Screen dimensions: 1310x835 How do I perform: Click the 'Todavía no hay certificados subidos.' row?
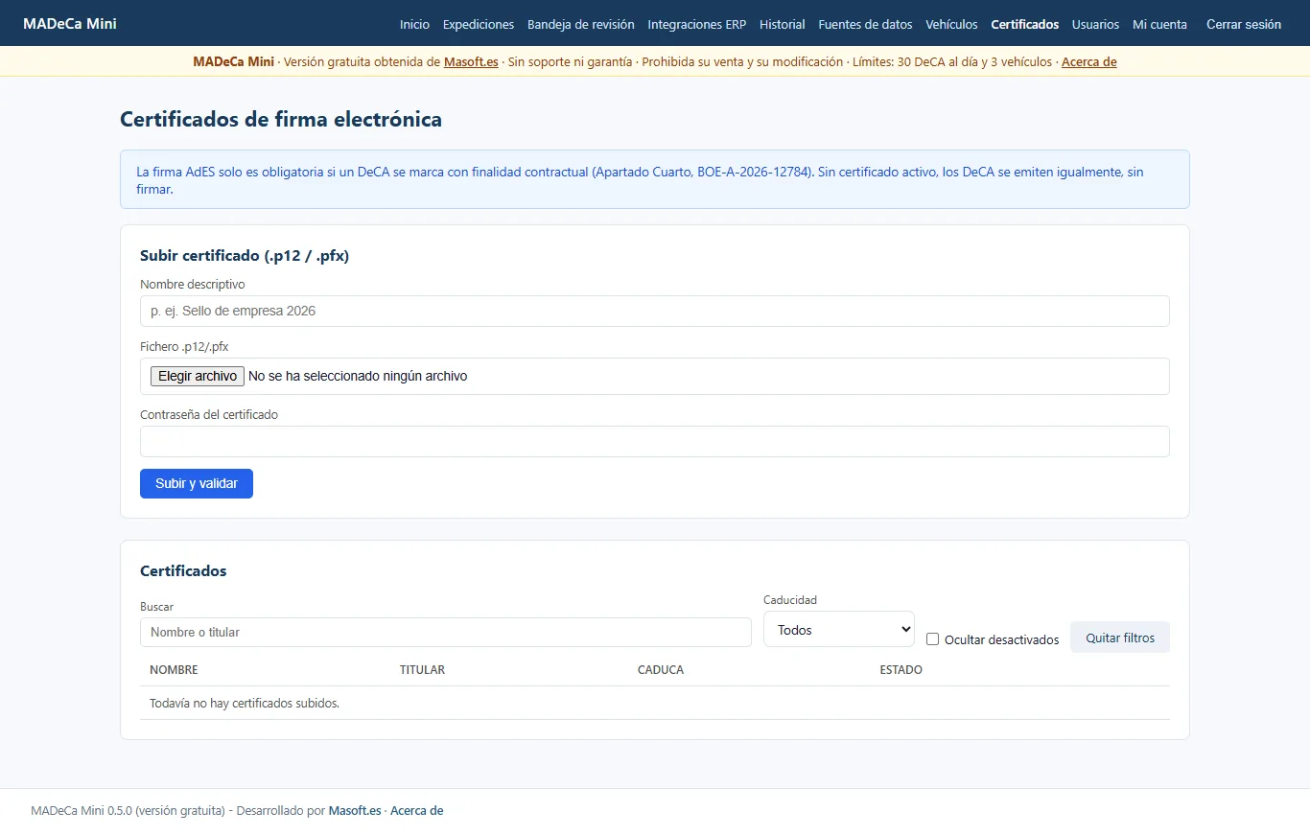(655, 703)
